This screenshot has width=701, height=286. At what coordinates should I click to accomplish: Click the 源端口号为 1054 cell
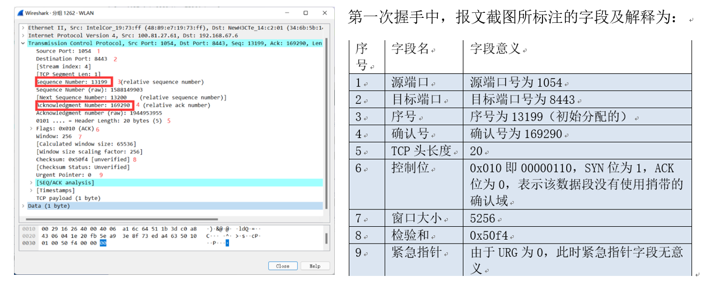[577, 82]
